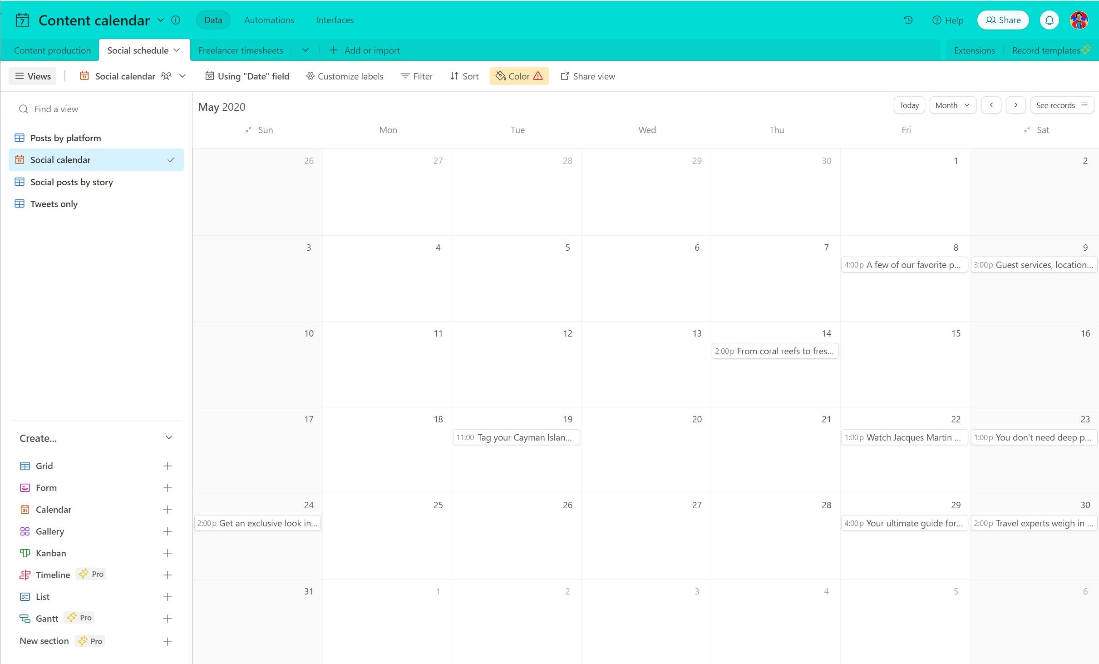Image resolution: width=1099 pixels, height=664 pixels.
Task: Click the history/restore icon top right
Action: pyautogui.click(x=909, y=20)
